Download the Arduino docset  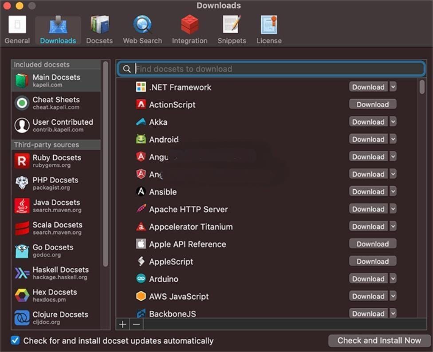click(368, 278)
